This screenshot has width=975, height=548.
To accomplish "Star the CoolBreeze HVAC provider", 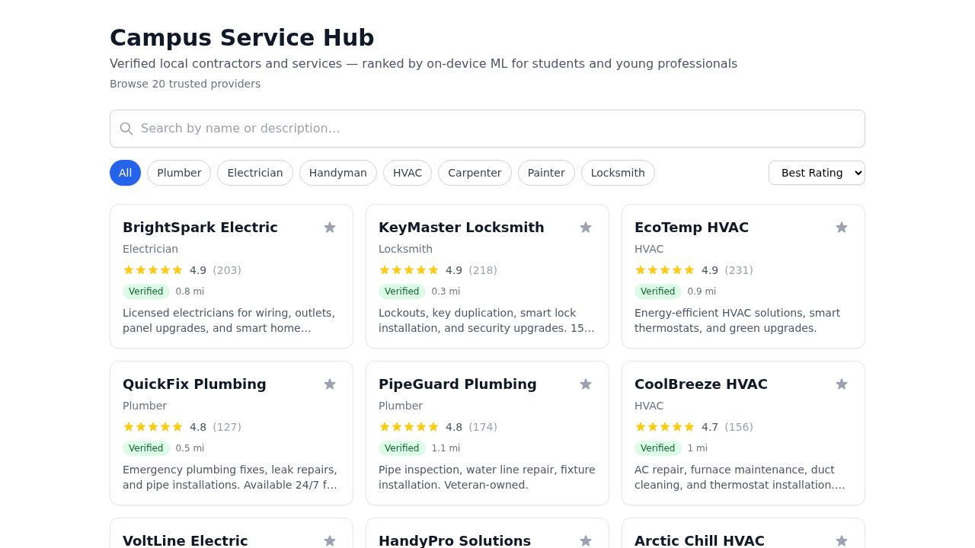I will pos(842,384).
